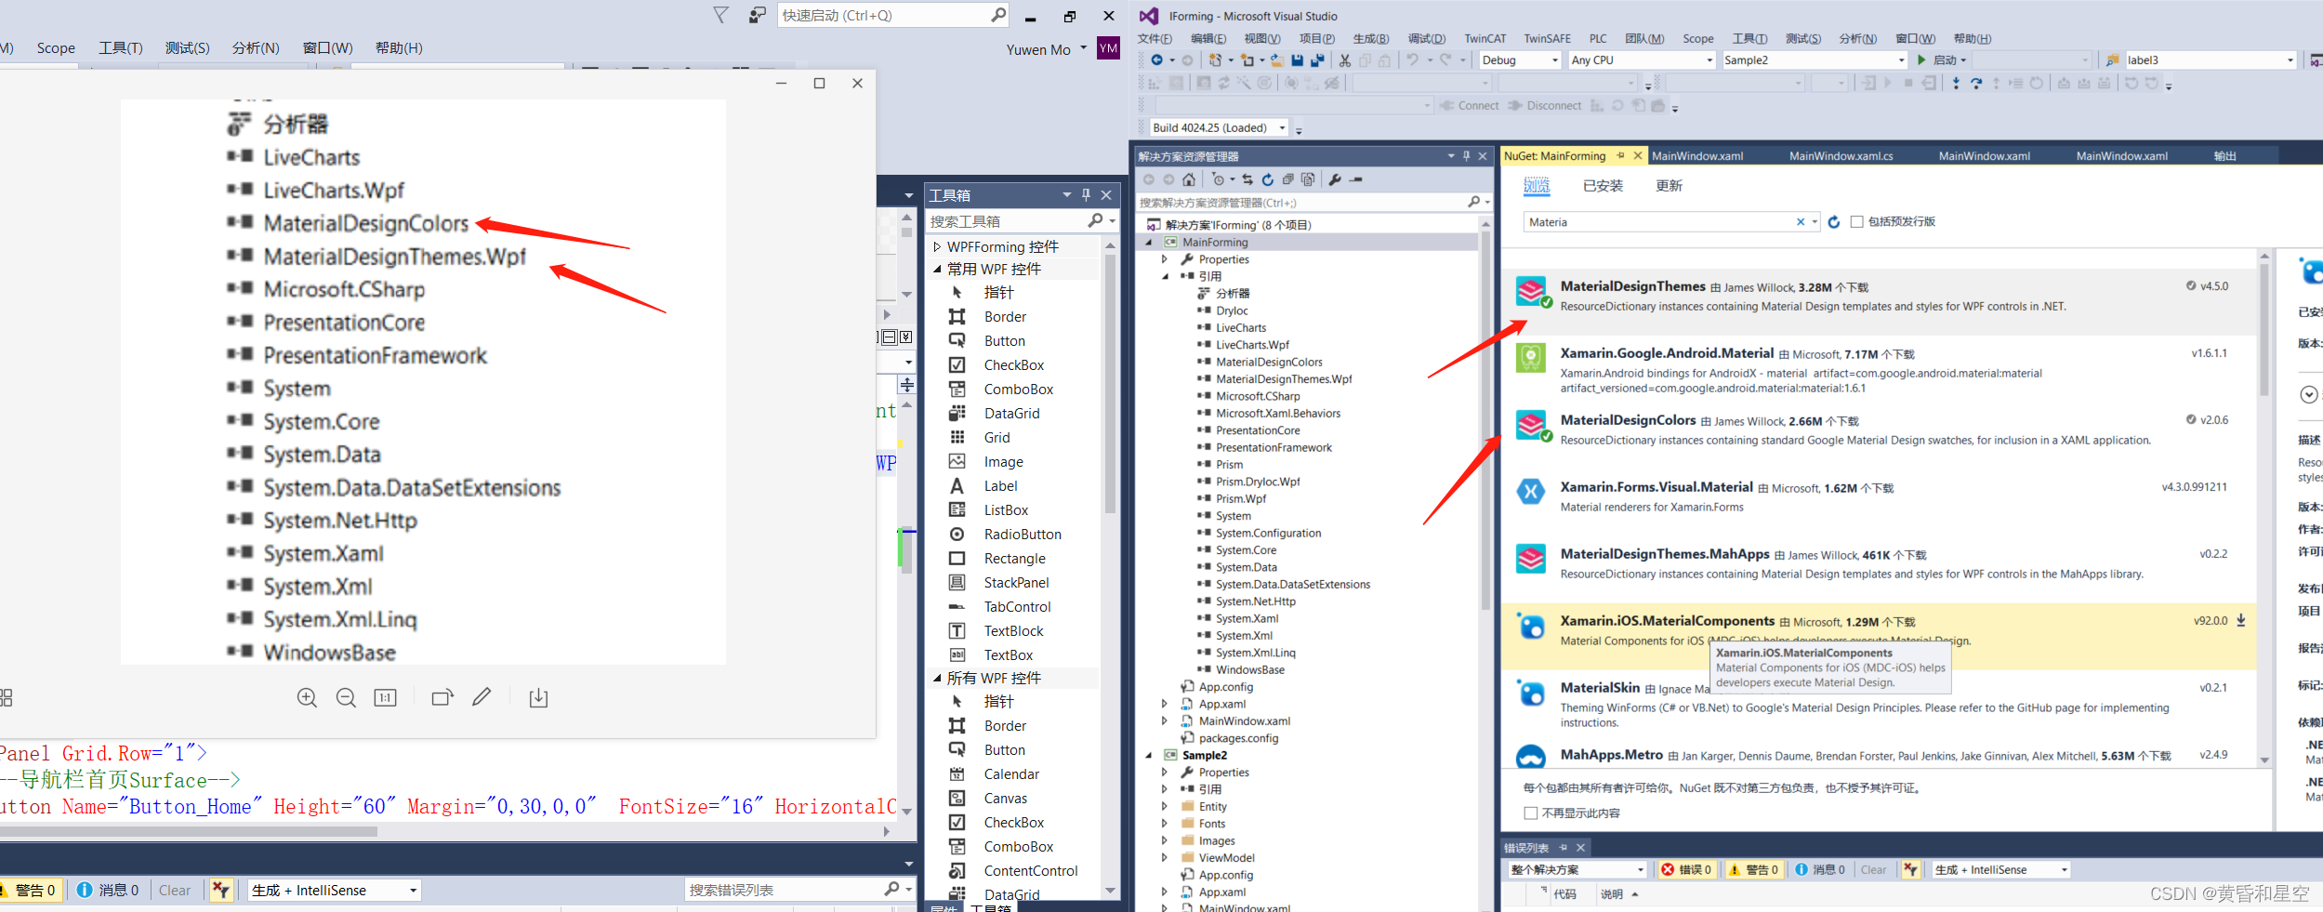Step over icon in debug toolbar

(x=1976, y=84)
